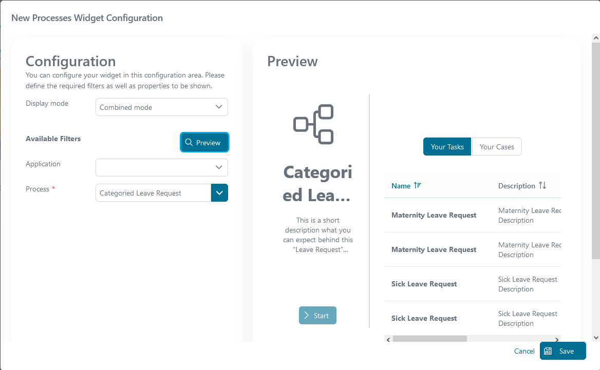The image size is (600, 370).
Task: Expand the Application filter dropdown
Action: (x=161, y=167)
